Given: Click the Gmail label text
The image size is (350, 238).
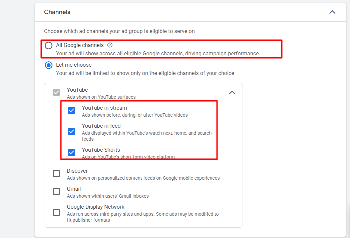Looking at the screenshot, I should [74, 189].
